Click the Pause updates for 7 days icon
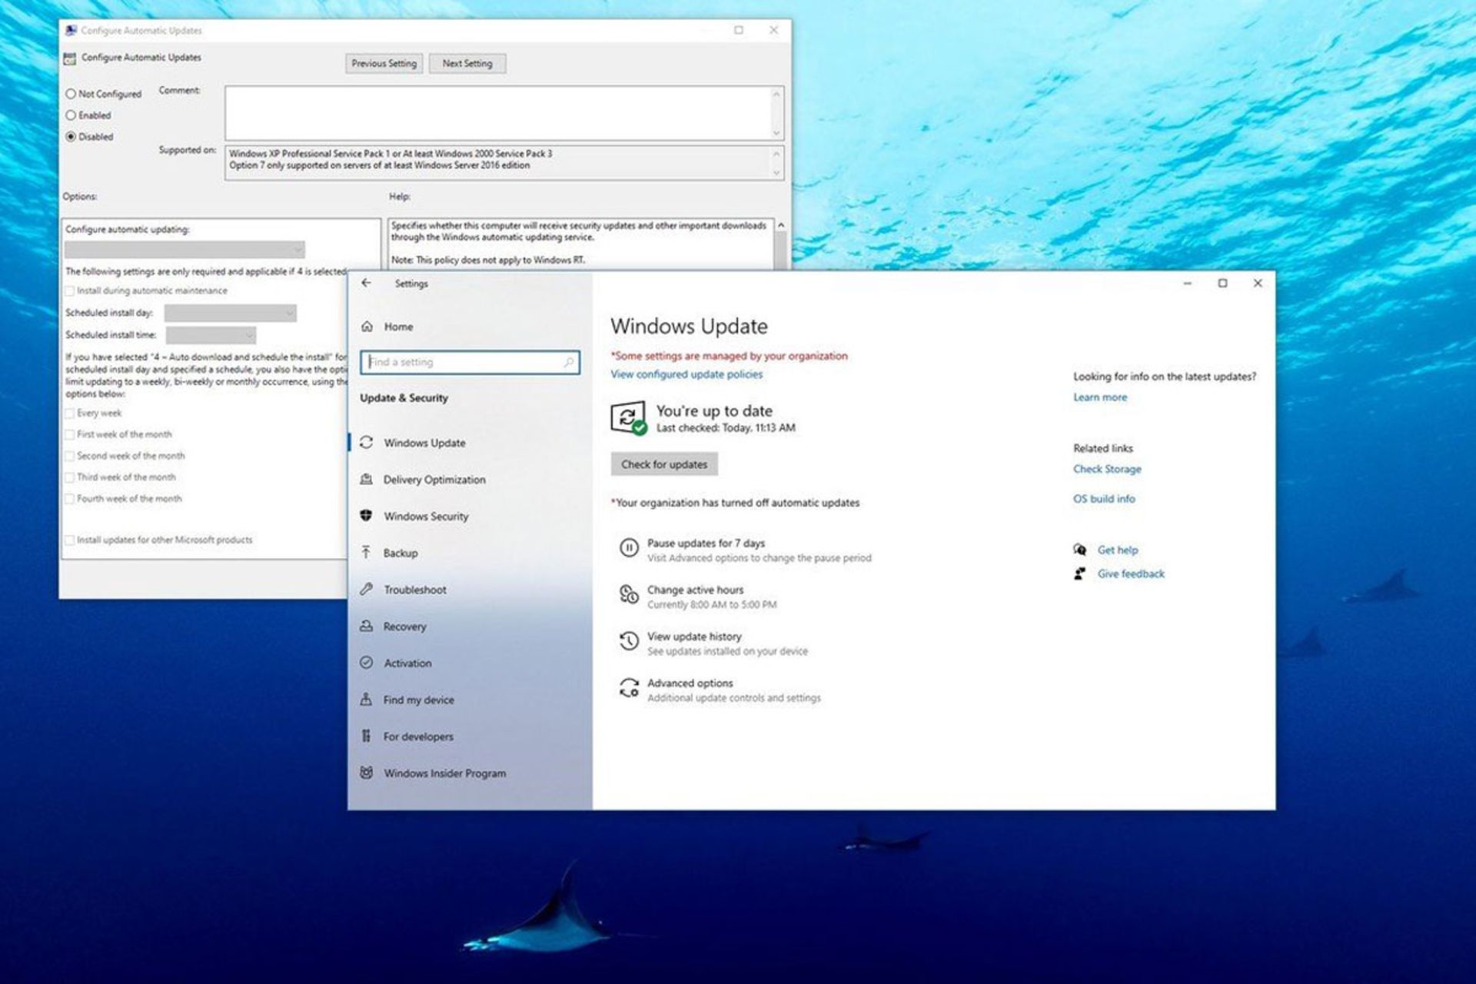Screen dimensions: 1476x984 pyautogui.click(x=629, y=548)
